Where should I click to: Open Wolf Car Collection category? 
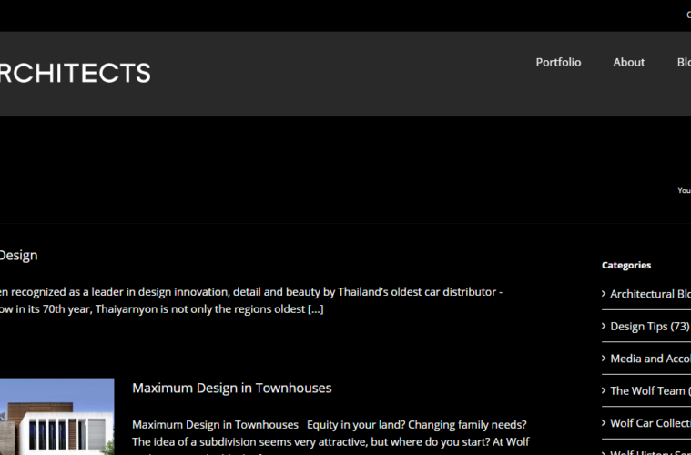click(650, 423)
